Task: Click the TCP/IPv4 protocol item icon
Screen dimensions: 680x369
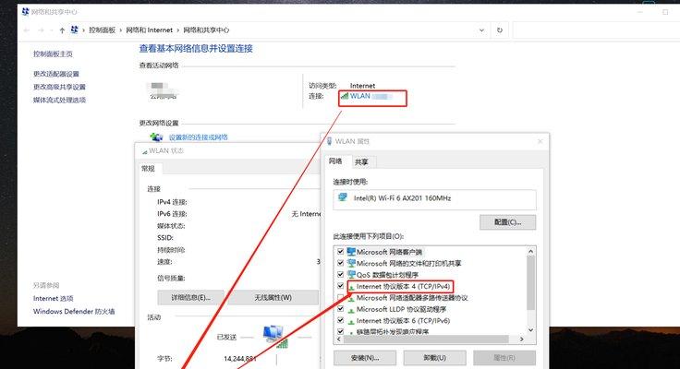Action: (351, 287)
